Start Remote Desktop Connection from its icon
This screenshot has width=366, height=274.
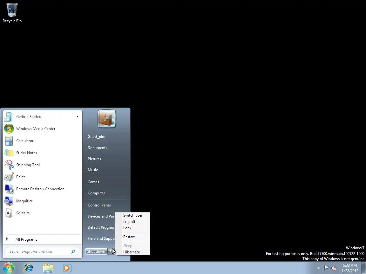(x=9, y=189)
